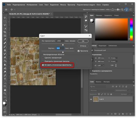Open the rotation angle dropdown in properties
This screenshot has width=137, height=118.
click(103, 65)
